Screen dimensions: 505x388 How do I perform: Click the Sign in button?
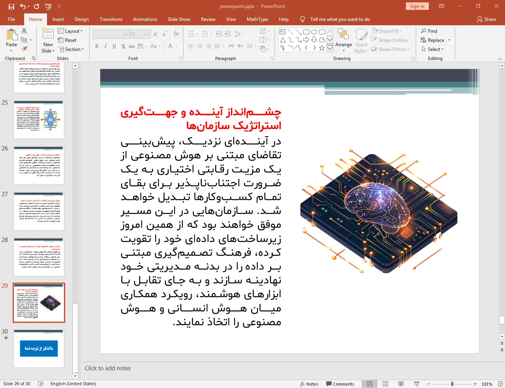(417, 6)
